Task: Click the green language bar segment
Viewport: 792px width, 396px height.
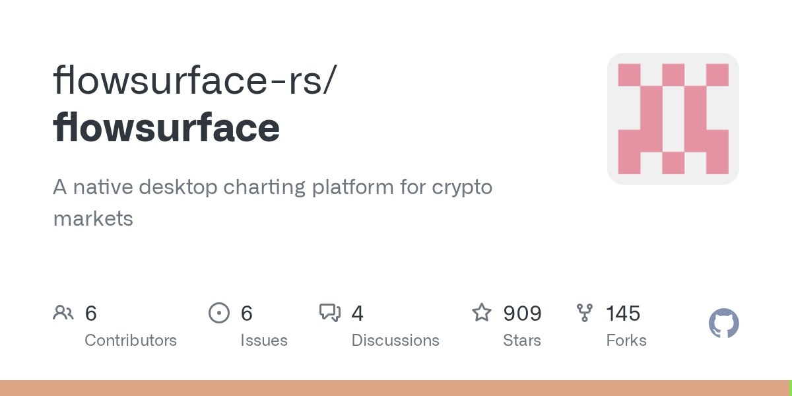Action: click(790, 388)
